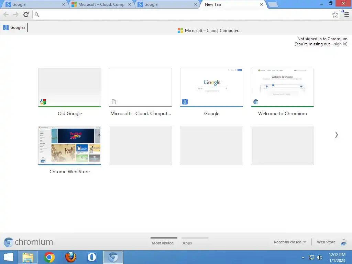Viewport: 352px width, 264px height.
Task: Bookmark this page with the star icon
Action: click(x=335, y=14)
